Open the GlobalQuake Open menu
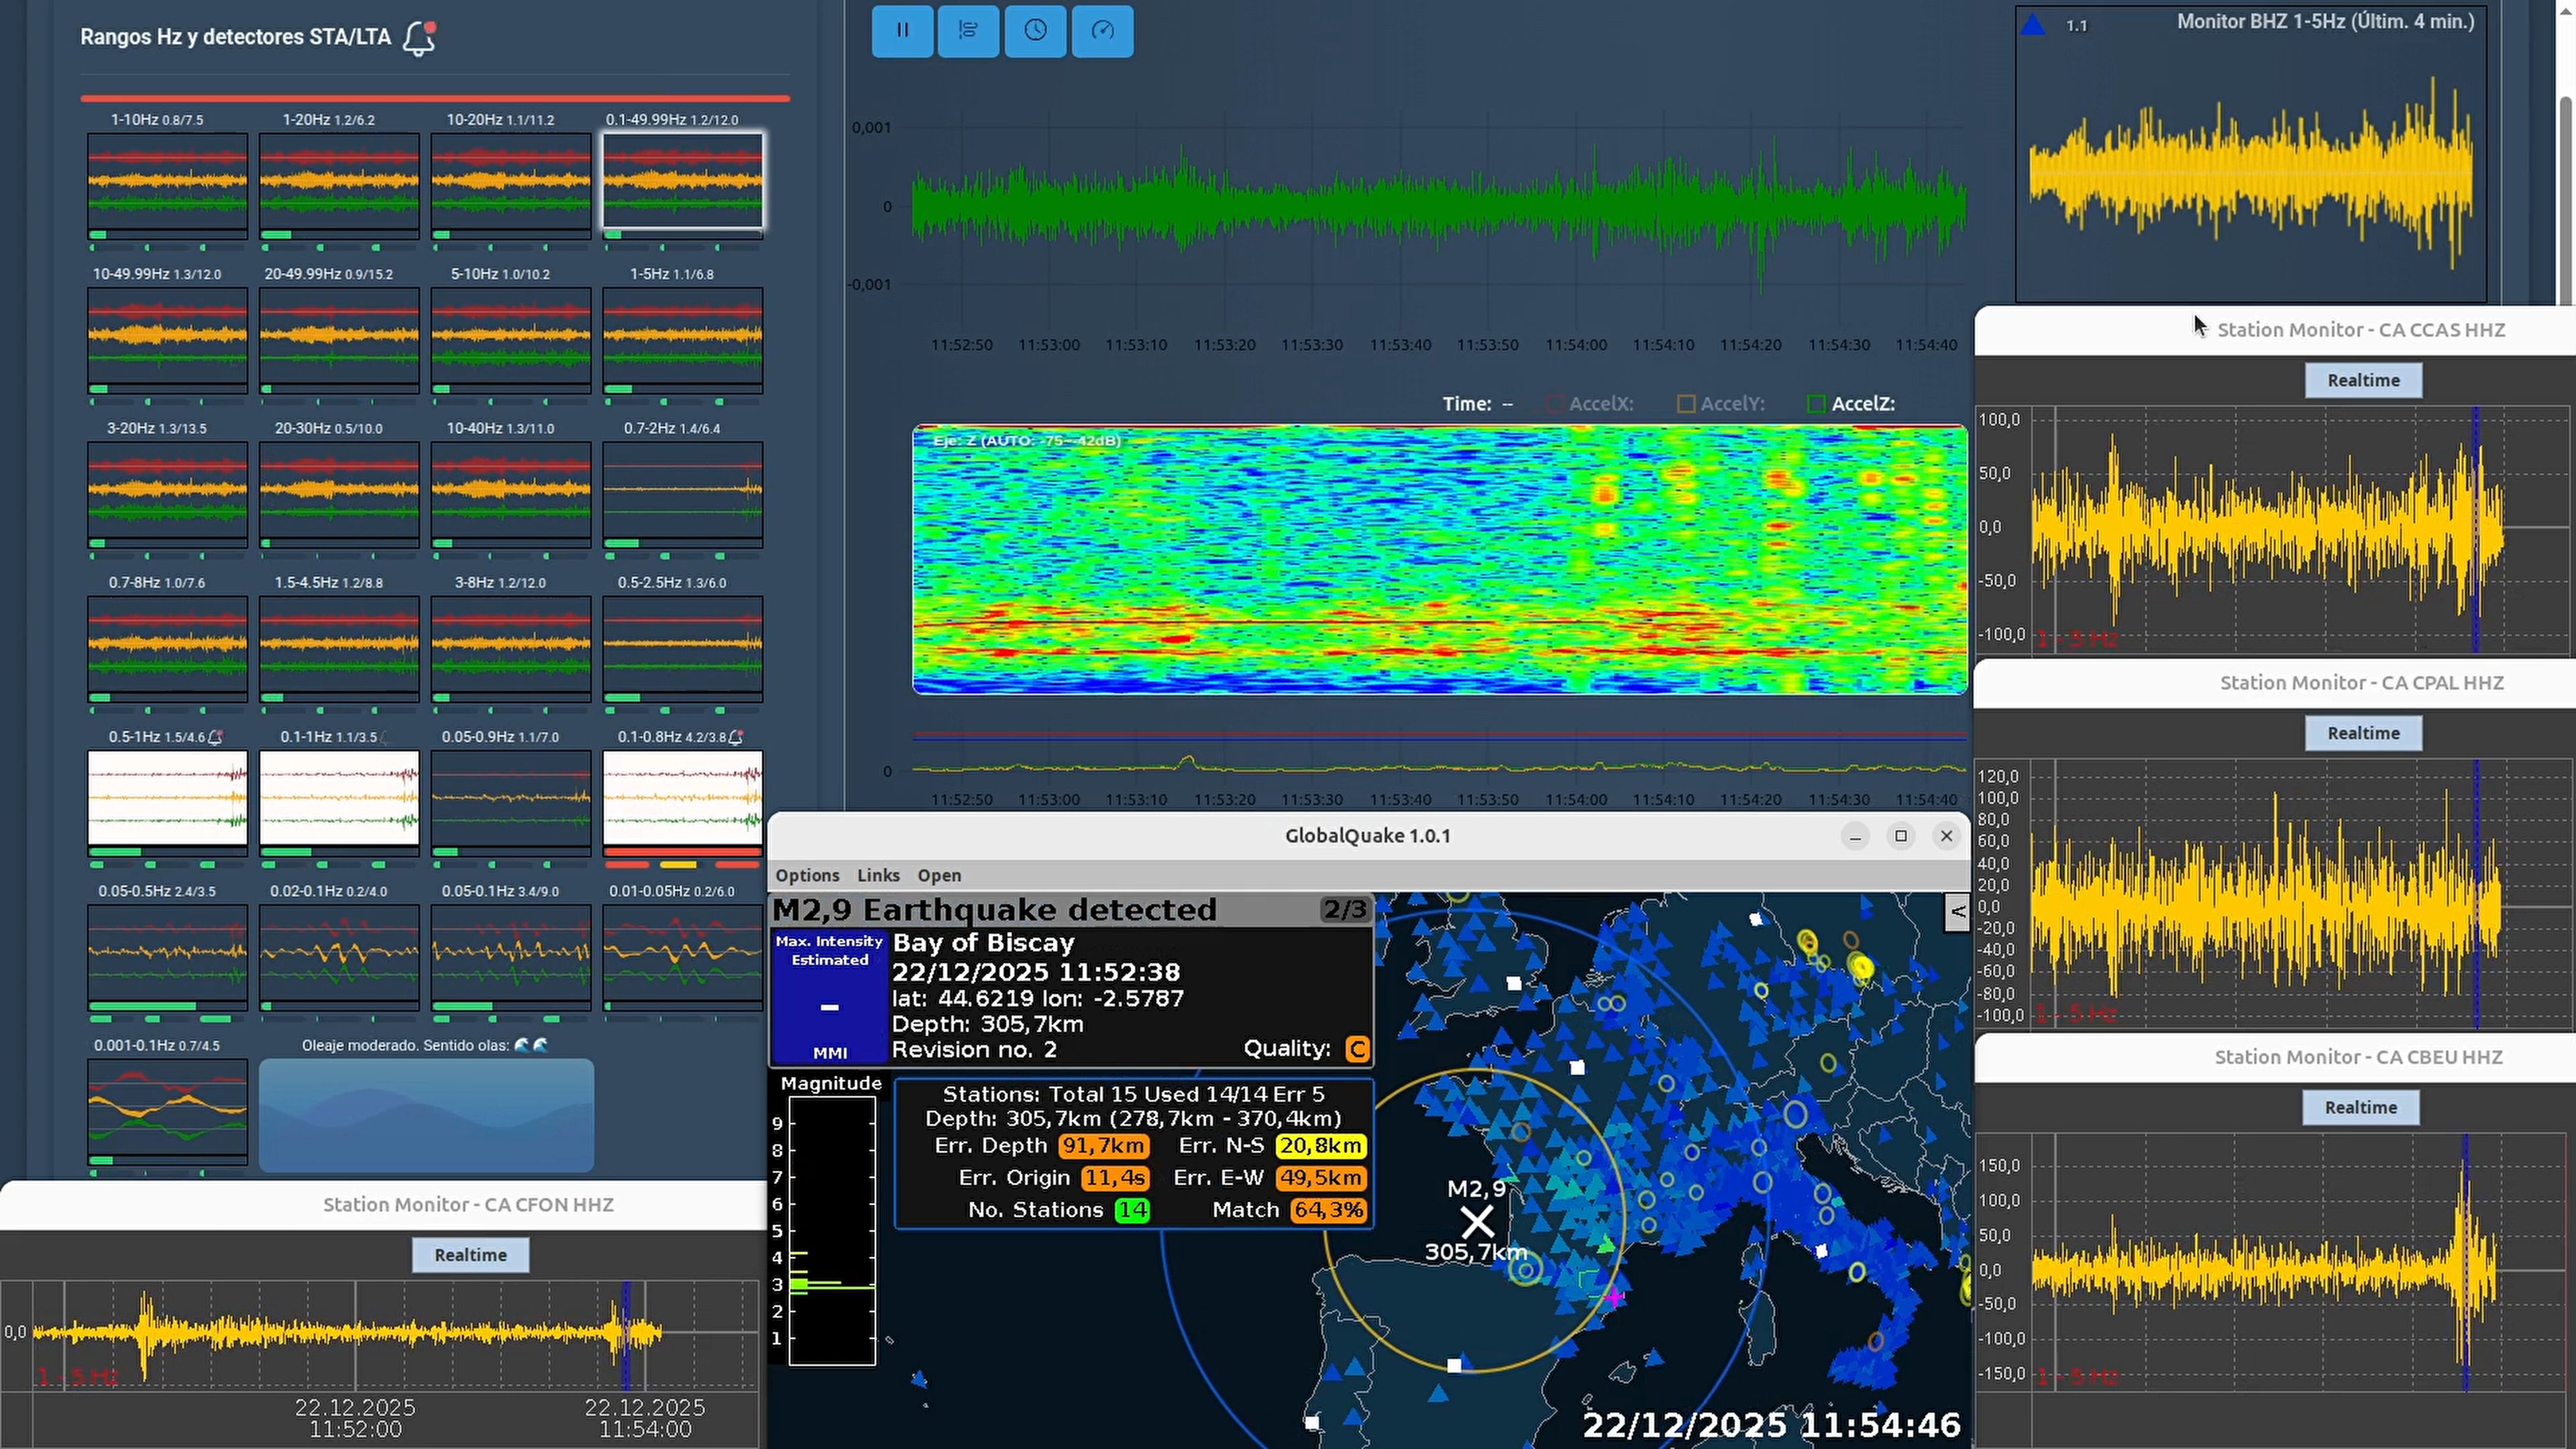2576x1449 pixels. pos(939,875)
